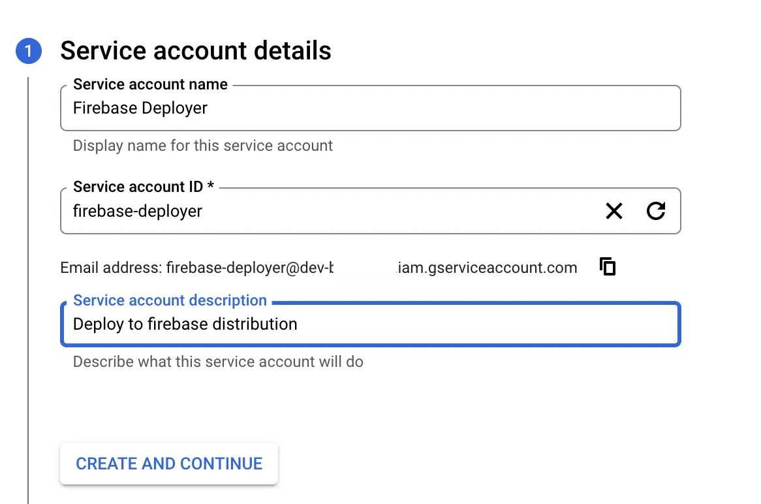Click the Service account name label

click(150, 84)
